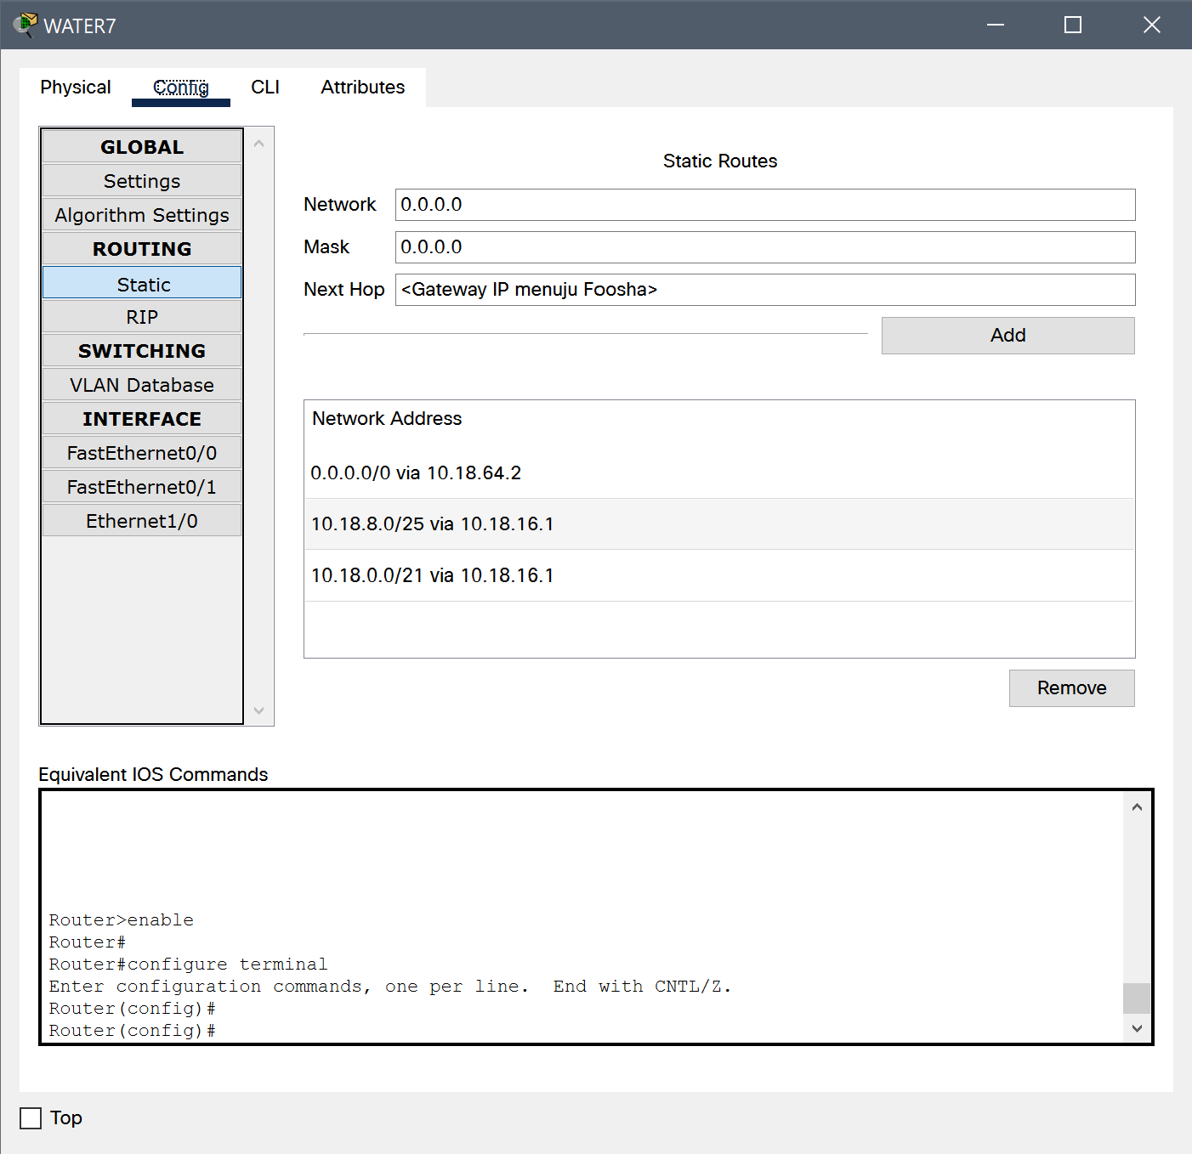Configure interface Ethernet1/0

142,521
